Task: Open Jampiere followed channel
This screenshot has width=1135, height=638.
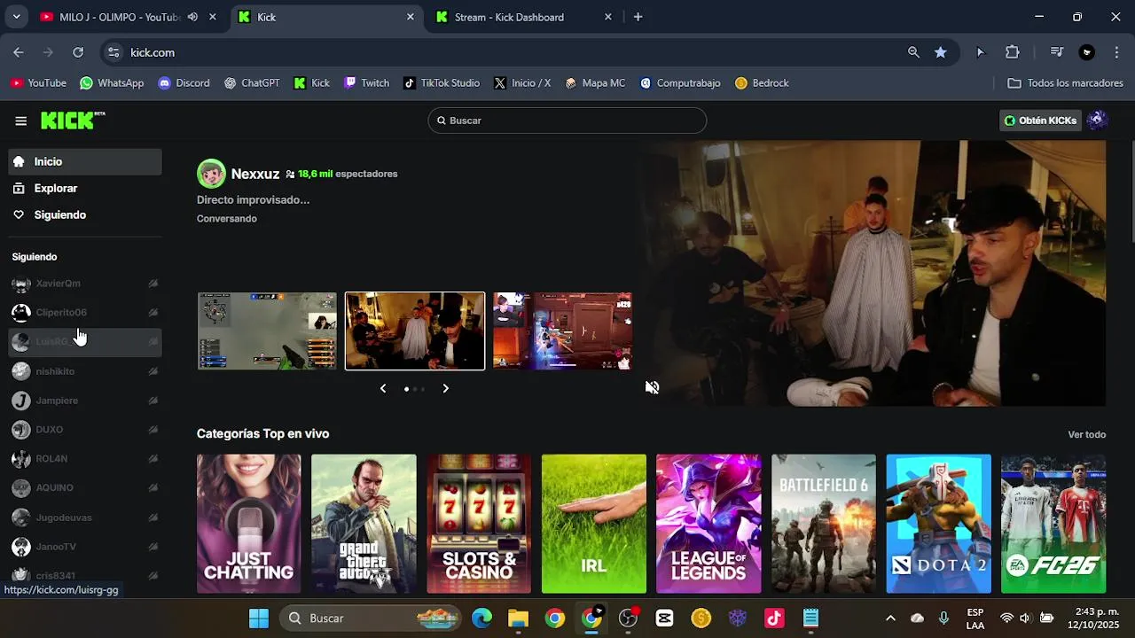Action: click(x=85, y=401)
